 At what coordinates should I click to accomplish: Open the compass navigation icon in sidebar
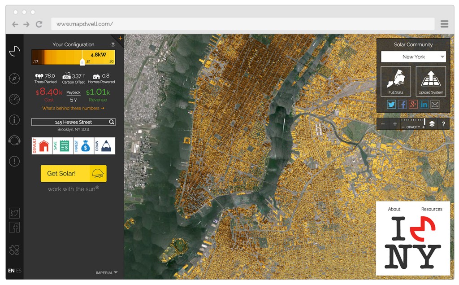pyautogui.click(x=14, y=79)
